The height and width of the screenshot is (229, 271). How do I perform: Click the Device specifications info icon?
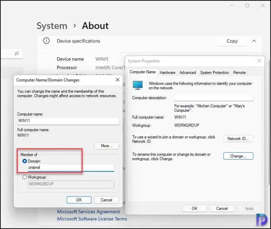pos(47,41)
